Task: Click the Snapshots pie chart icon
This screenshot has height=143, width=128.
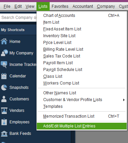Action: (4, 88)
